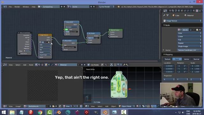This screenshot has height=115, width=204.
Task: Open the Linear interpolation dropdown in properties
Action: (x=189, y=36)
